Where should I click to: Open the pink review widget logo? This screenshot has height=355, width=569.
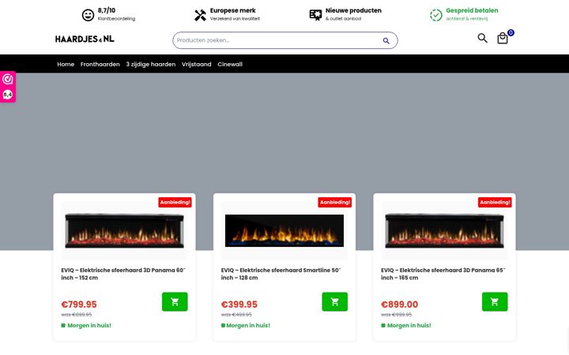[8, 79]
